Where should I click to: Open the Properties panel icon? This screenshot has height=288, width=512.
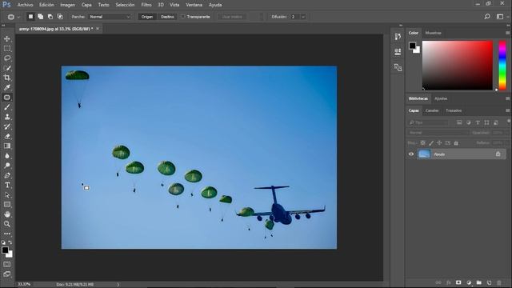click(398, 51)
